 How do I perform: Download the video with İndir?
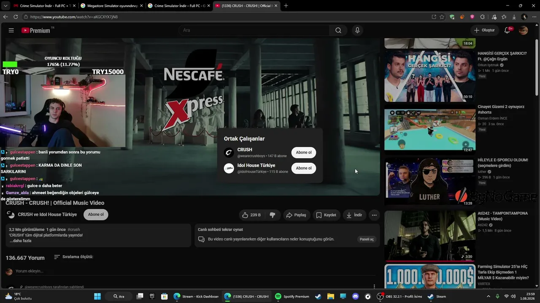354,215
